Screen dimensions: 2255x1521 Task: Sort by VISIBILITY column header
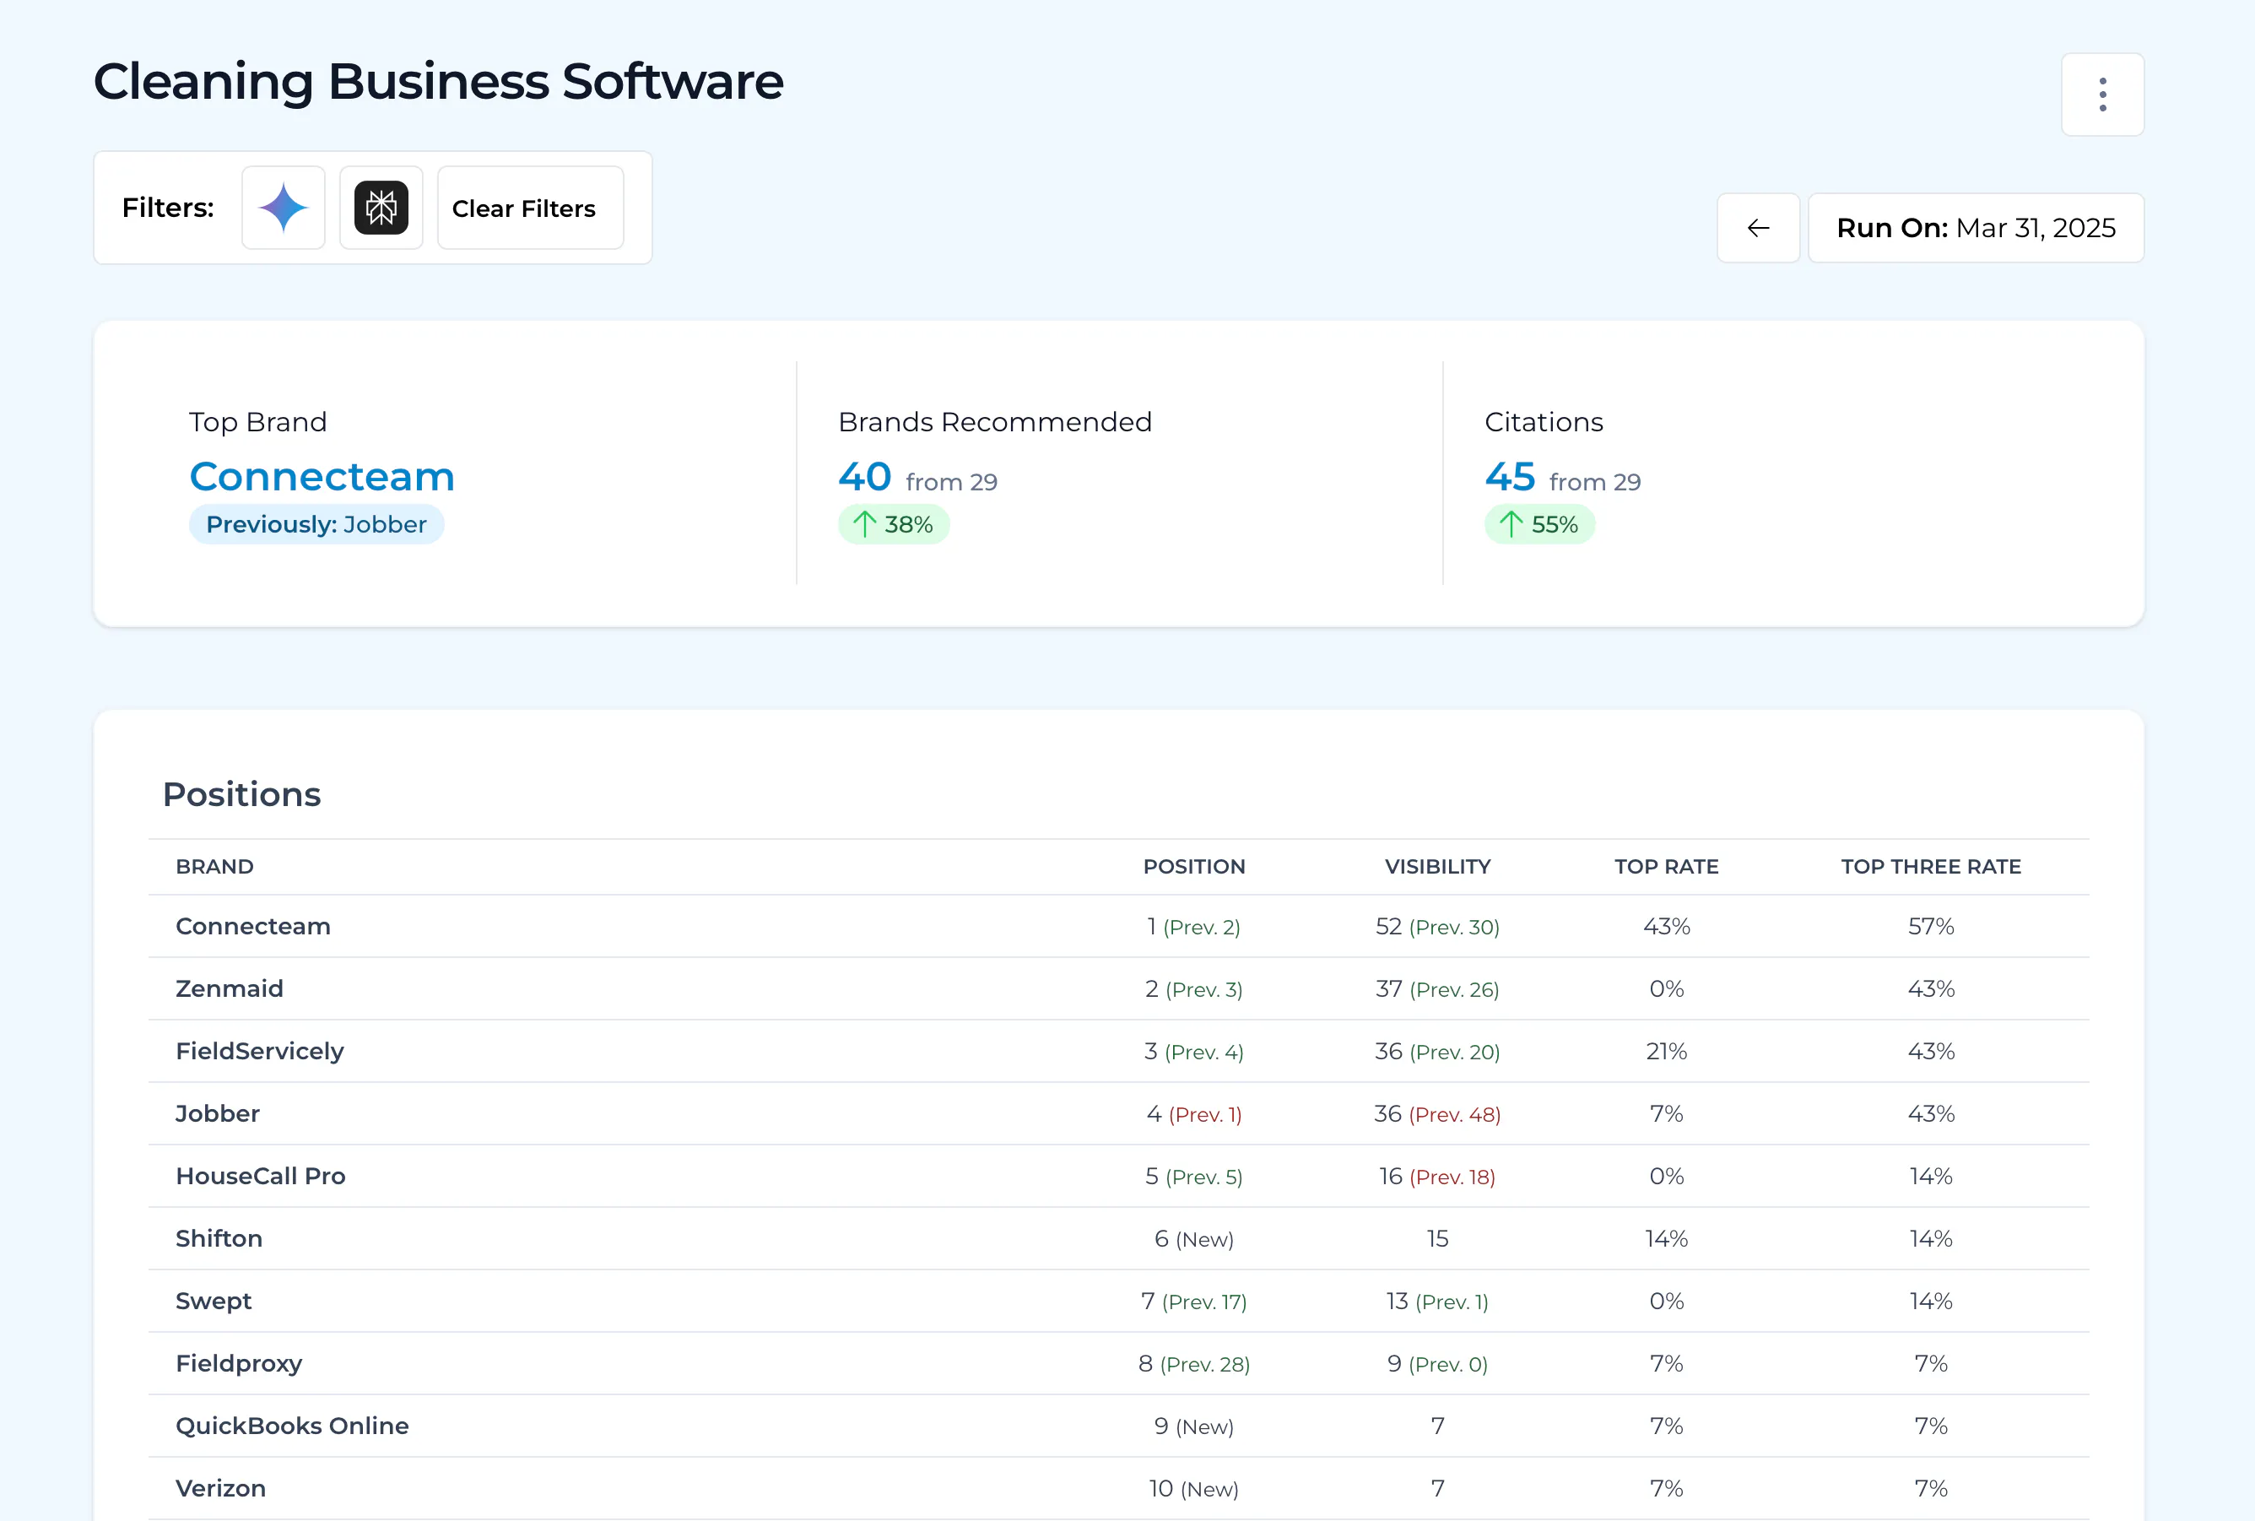[x=1437, y=866]
